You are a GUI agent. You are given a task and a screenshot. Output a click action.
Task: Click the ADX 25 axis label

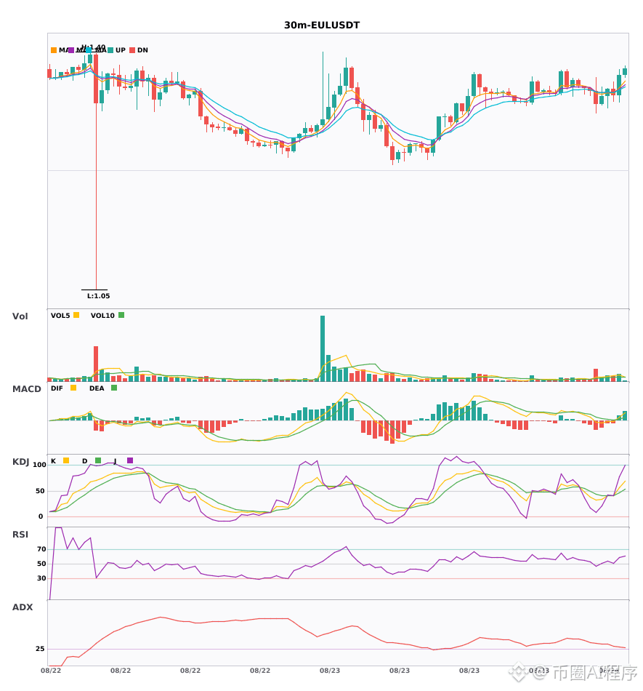pyautogui.click(x=40, y=649)
